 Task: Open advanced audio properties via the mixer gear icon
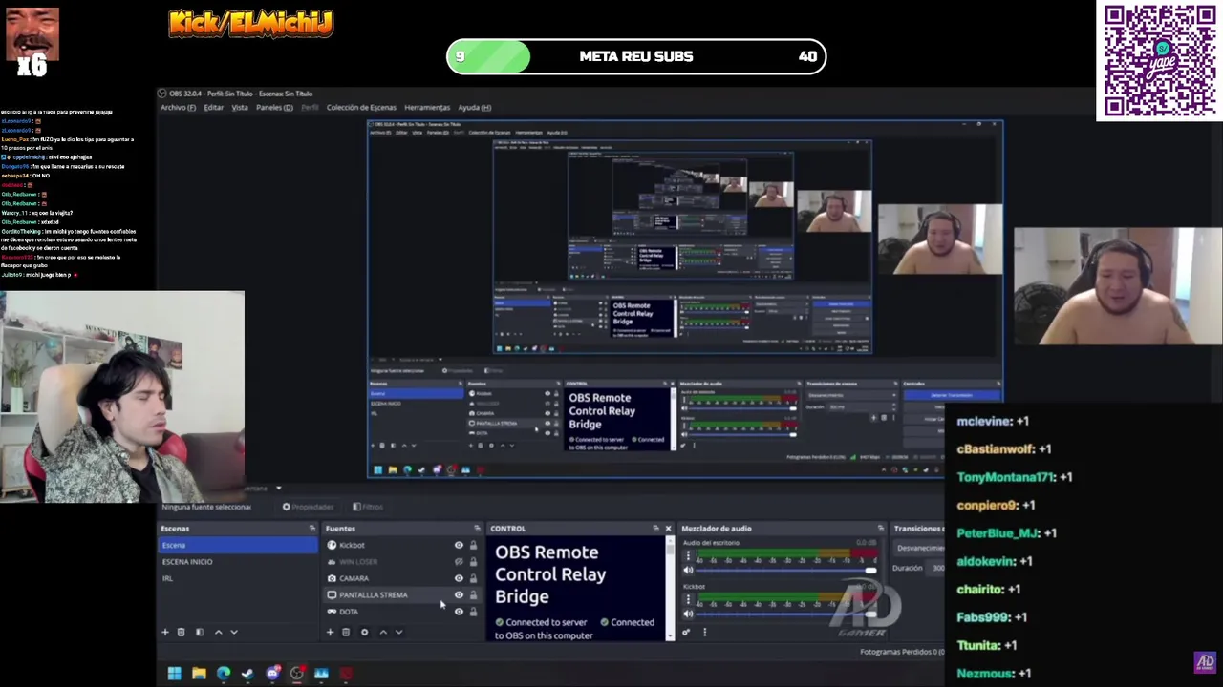[686, 632]
